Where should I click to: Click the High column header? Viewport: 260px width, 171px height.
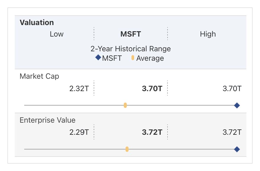pyautogui.click(x=208, y=34)
